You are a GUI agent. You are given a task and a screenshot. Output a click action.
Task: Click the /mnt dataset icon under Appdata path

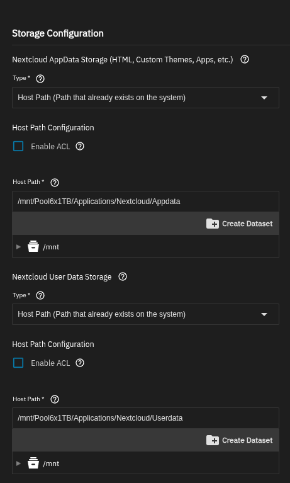coord(33,246)
